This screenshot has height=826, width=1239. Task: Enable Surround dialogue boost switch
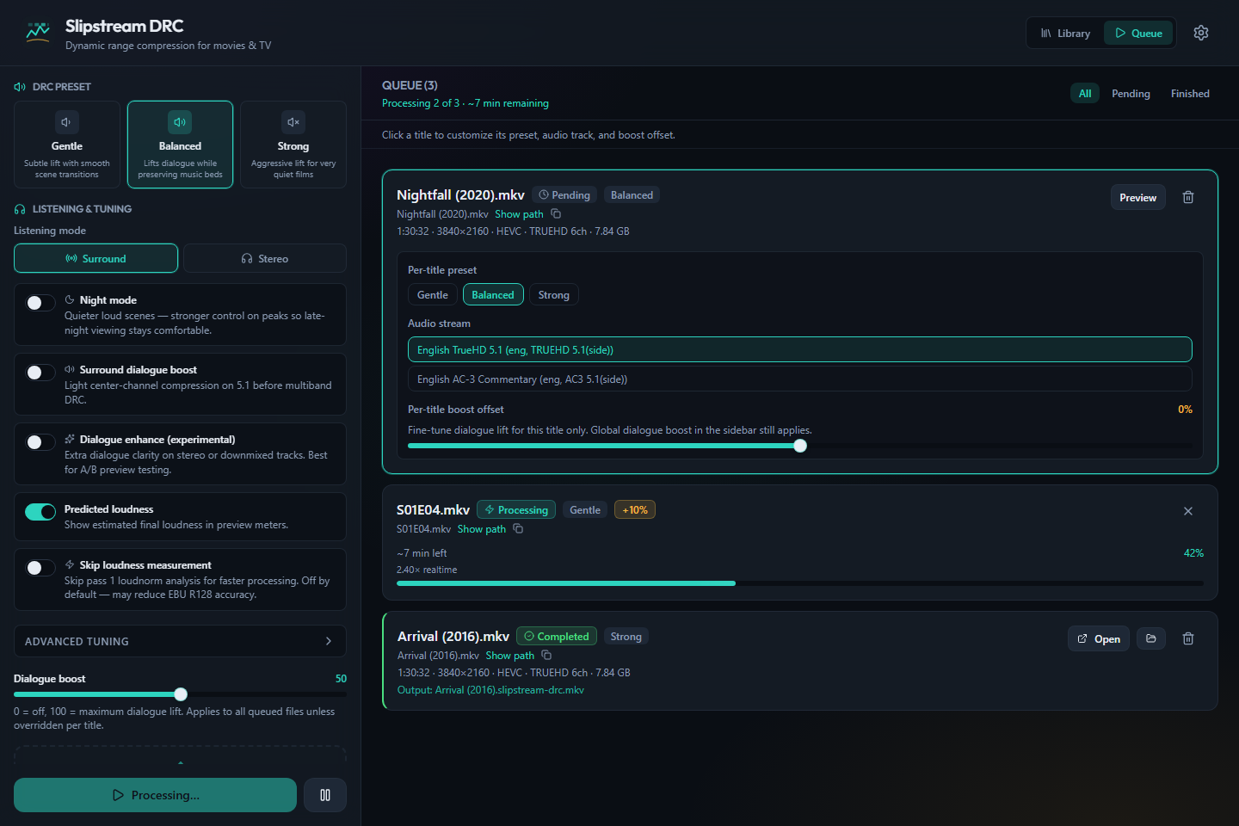tap(40, 373)
